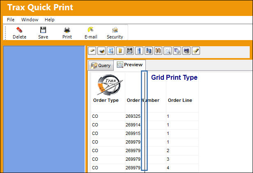Click the blue font/translate icon in the preview toolbar
The image size is (253, 173).
click(111, 51)
